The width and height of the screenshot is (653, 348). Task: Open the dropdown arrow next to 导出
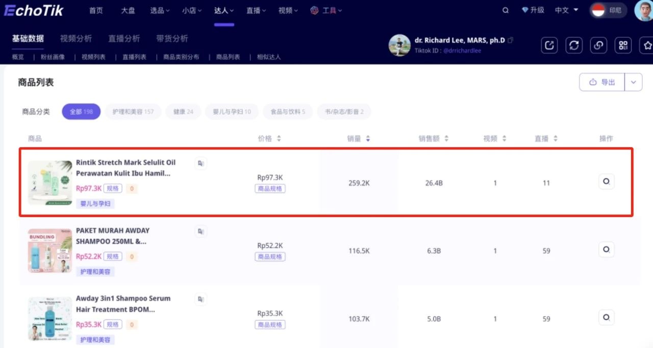tap(634, 82)
